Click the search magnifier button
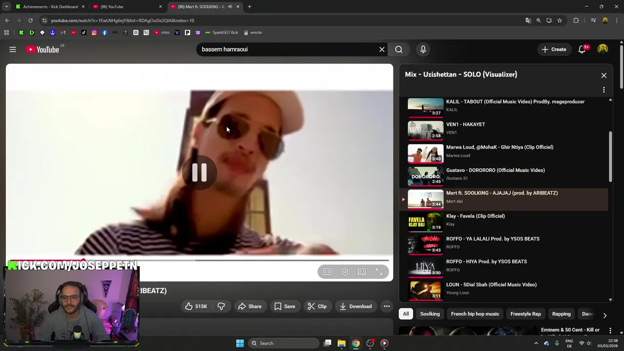Viewport: 624px width, 351px height. [x=399, y=49]
